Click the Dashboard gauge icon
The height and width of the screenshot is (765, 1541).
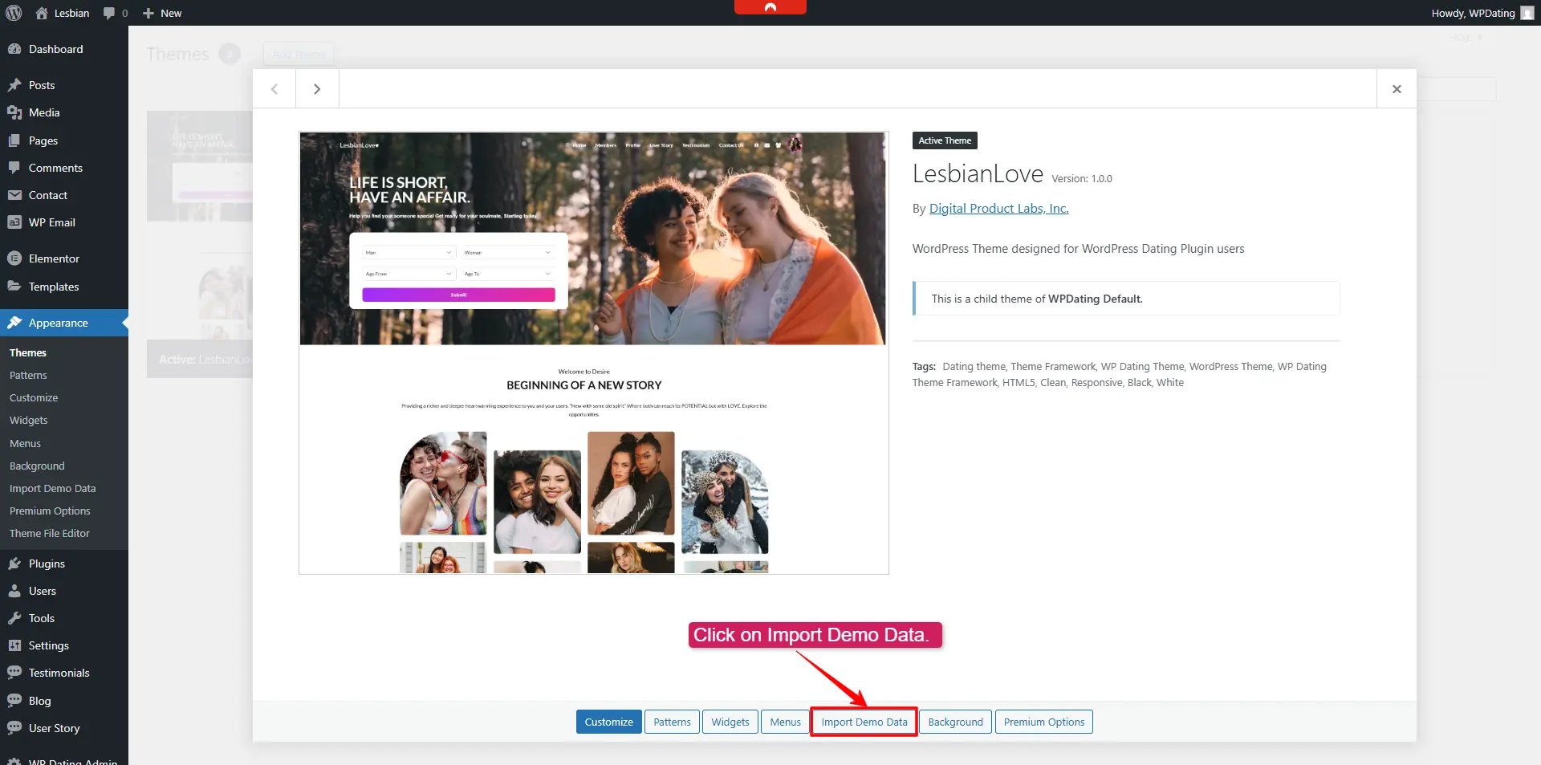[x=14, y=49]
